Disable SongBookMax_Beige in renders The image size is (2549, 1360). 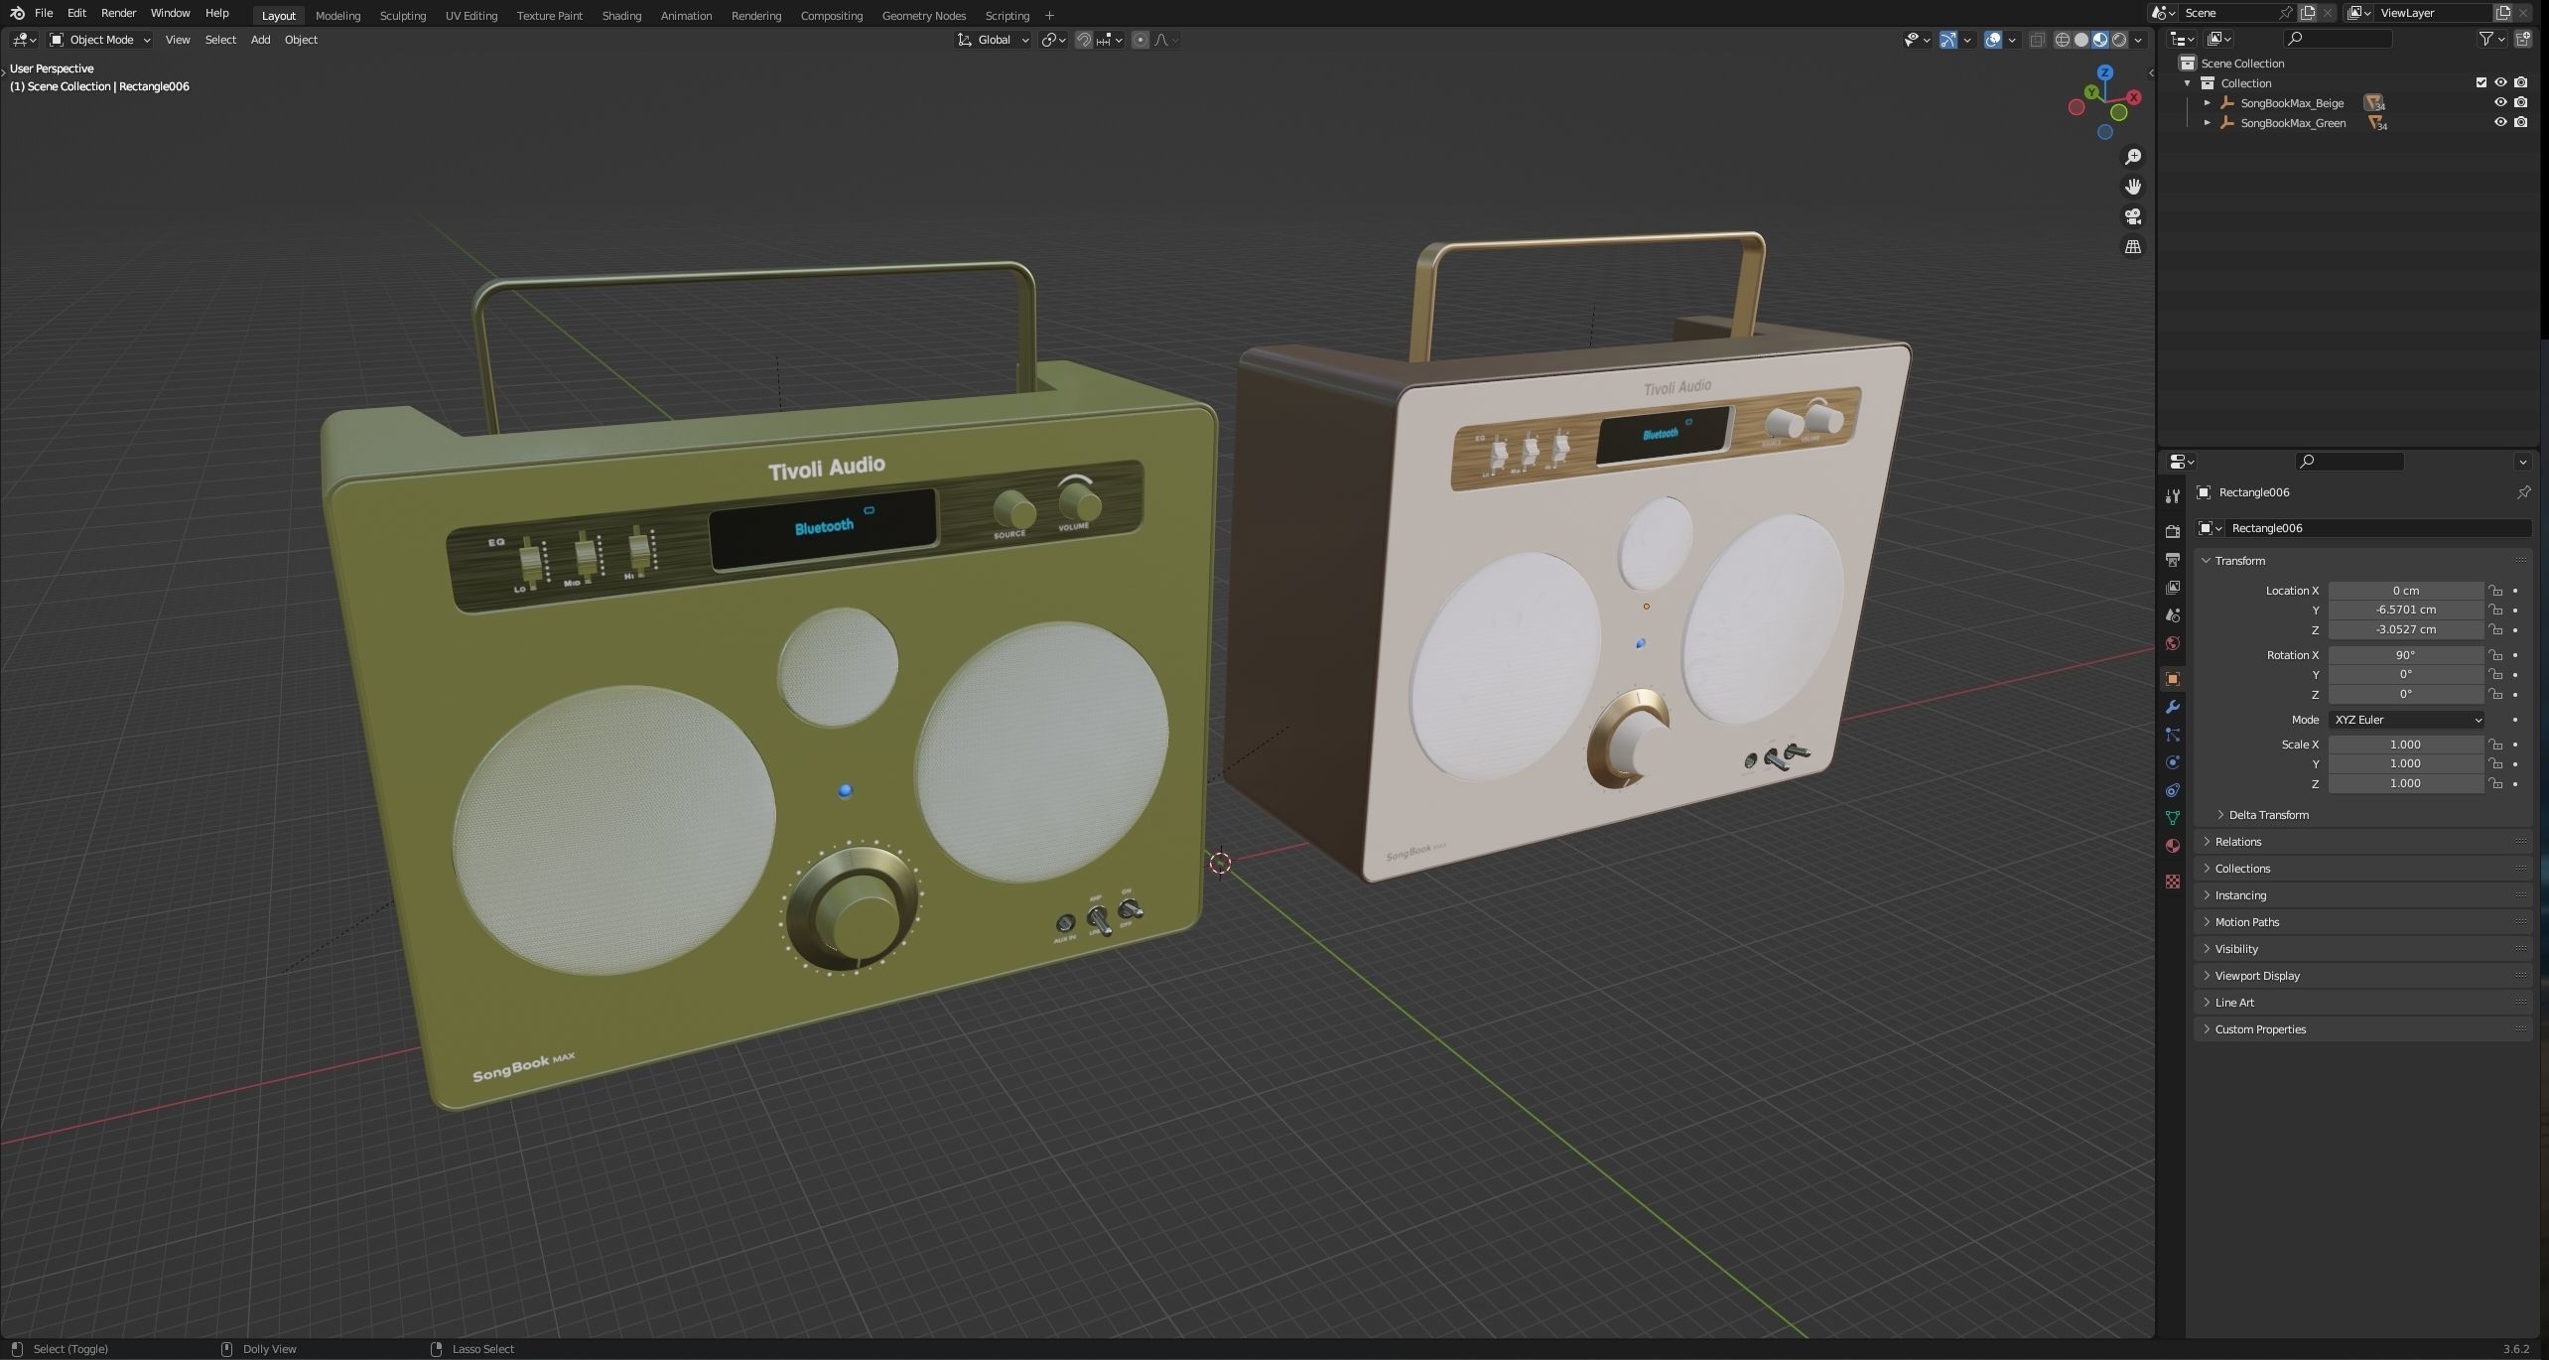pos(2521,102)
